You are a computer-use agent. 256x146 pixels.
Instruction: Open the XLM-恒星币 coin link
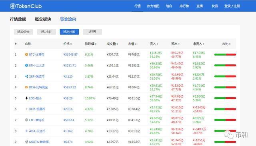37,109
